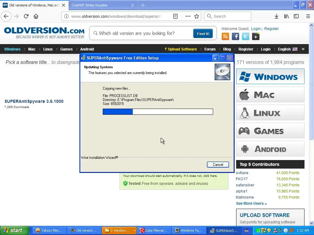Expand the English language dropdown
The image size is (314, 235).
click(x=288, y=49)
